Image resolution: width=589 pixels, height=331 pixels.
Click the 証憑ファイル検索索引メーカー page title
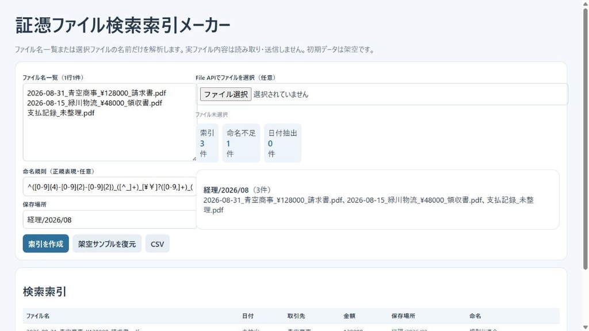123,25
